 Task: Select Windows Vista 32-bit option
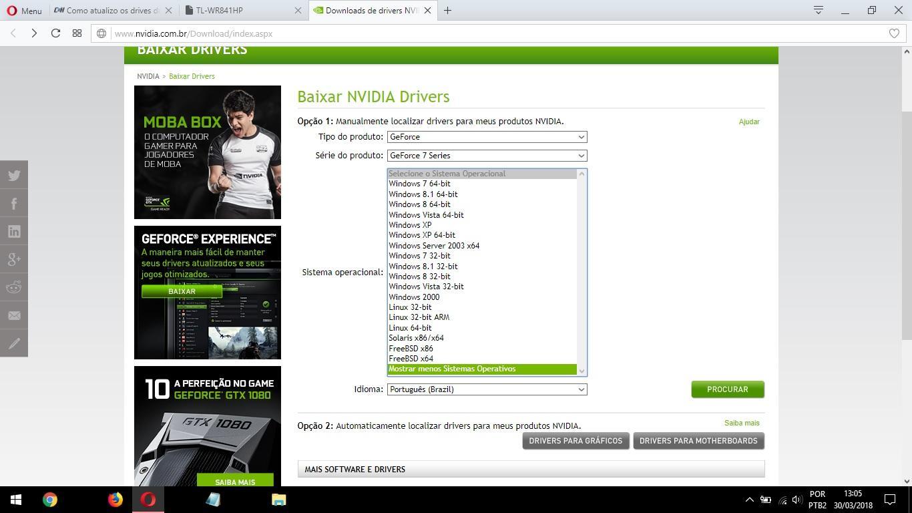482,287
